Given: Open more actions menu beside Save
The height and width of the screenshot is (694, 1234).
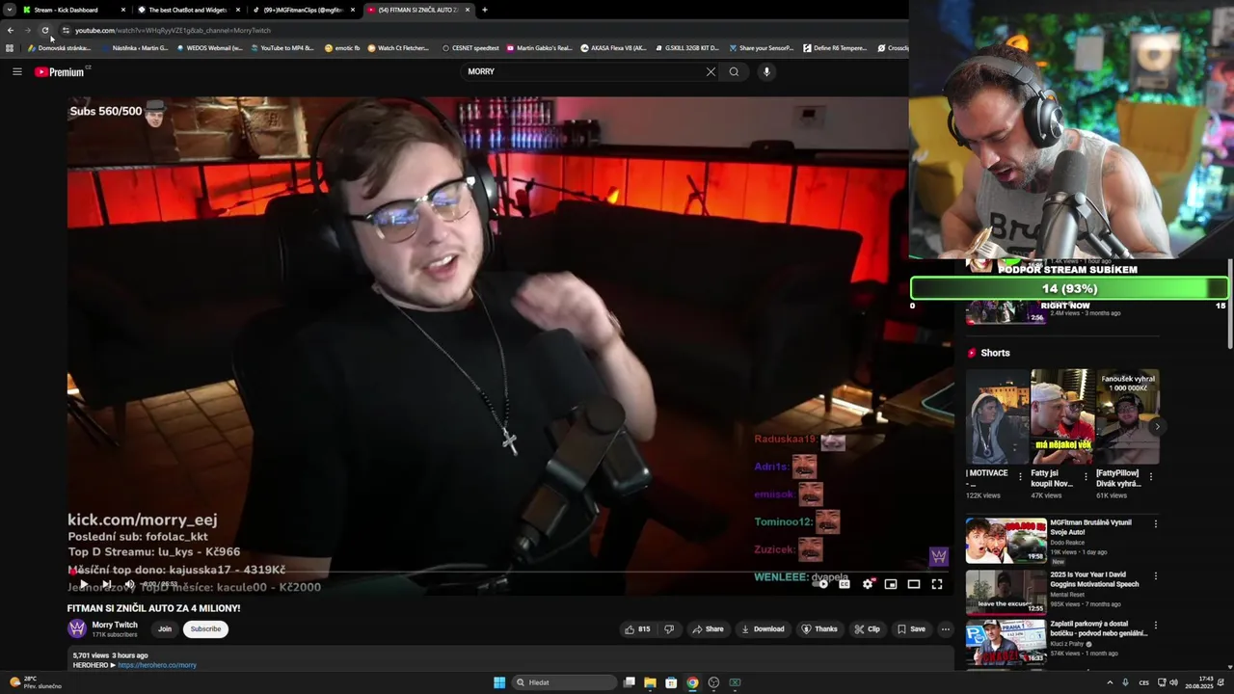Looking at the screenshot, I should (946, 629).
